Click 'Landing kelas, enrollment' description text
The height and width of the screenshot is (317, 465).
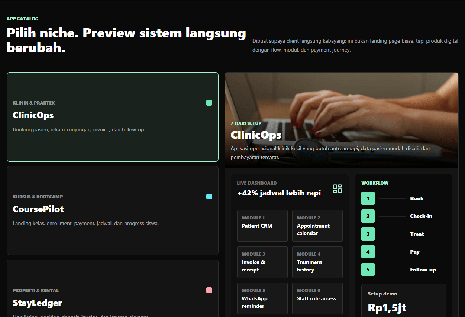click(x=86, y=223)
